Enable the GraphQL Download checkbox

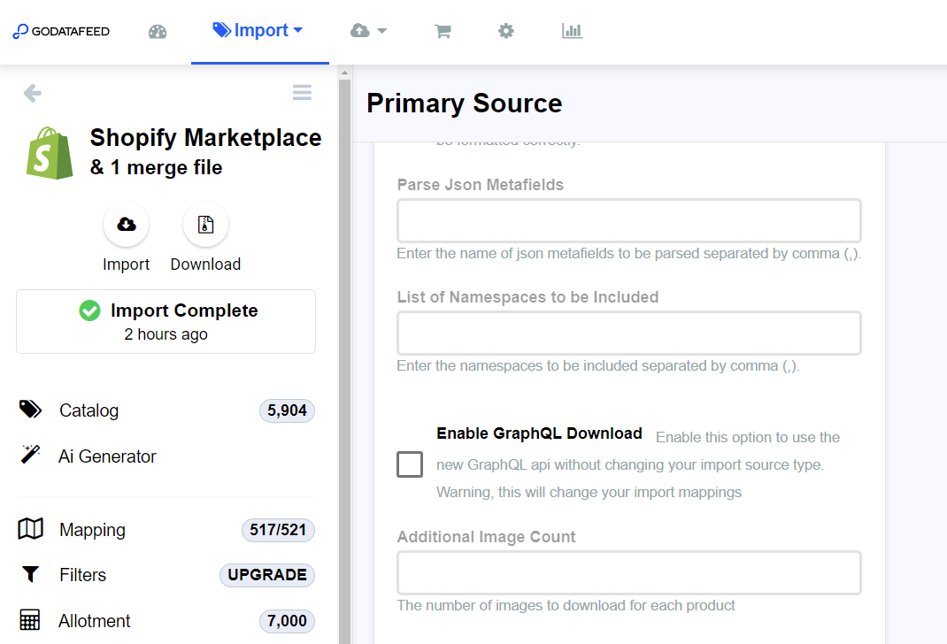click(x=410, y=464)
